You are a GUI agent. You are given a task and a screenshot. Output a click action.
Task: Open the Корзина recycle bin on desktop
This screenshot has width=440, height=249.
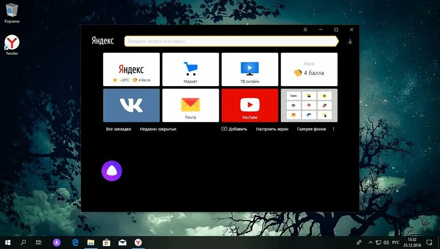pyautogui.click(x=12, y=13)
